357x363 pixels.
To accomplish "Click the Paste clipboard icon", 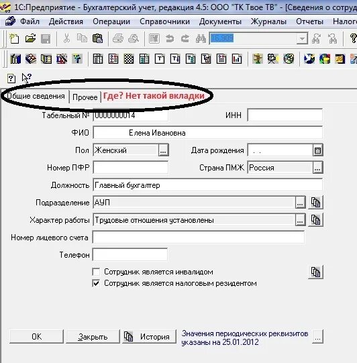I will tap(97, 39).
